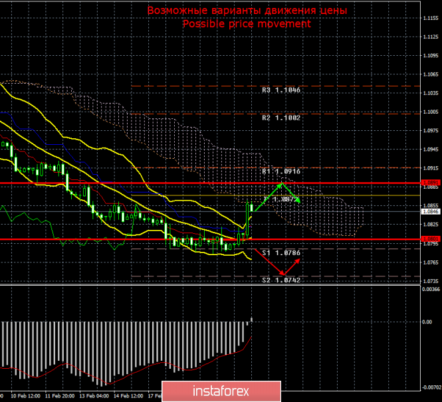Screen dimensions: 442x402
Task: Select the red 1.0801 price tag
Action: click(431, 239)
